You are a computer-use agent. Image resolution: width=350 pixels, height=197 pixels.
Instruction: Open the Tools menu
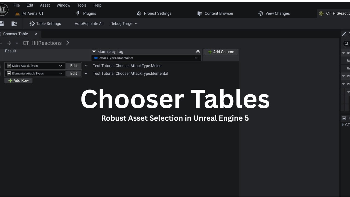(x=82, y=5)
